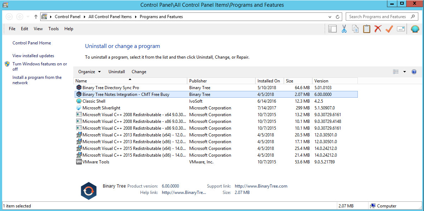Select the VMware Tools program entry

pos(96,162)
